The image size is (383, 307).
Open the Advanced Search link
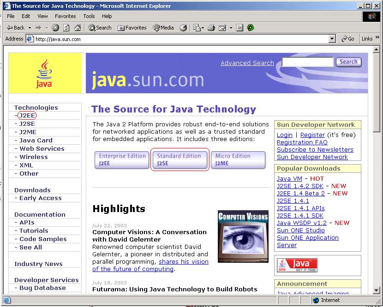[x=247, y=63]
